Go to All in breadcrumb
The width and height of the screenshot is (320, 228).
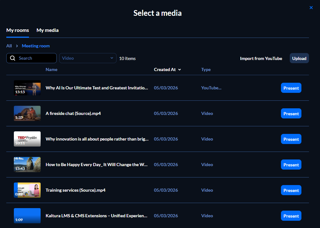click(9, 46)
